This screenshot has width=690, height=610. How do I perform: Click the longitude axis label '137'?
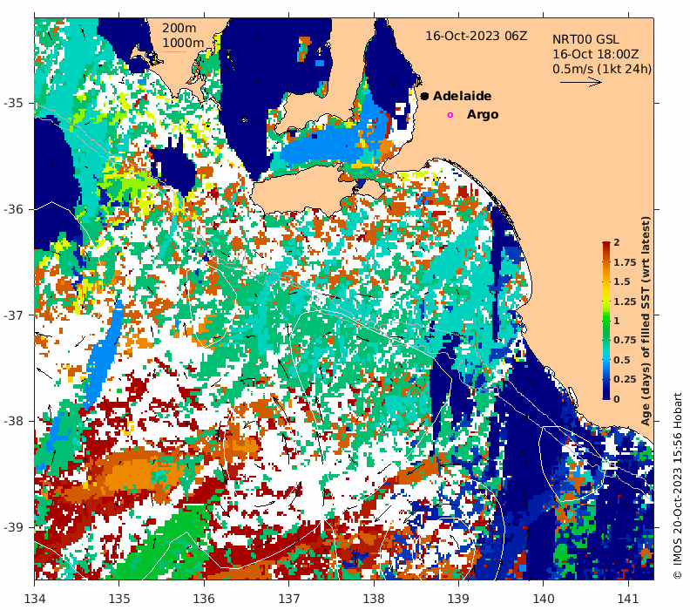pos(289,599)
